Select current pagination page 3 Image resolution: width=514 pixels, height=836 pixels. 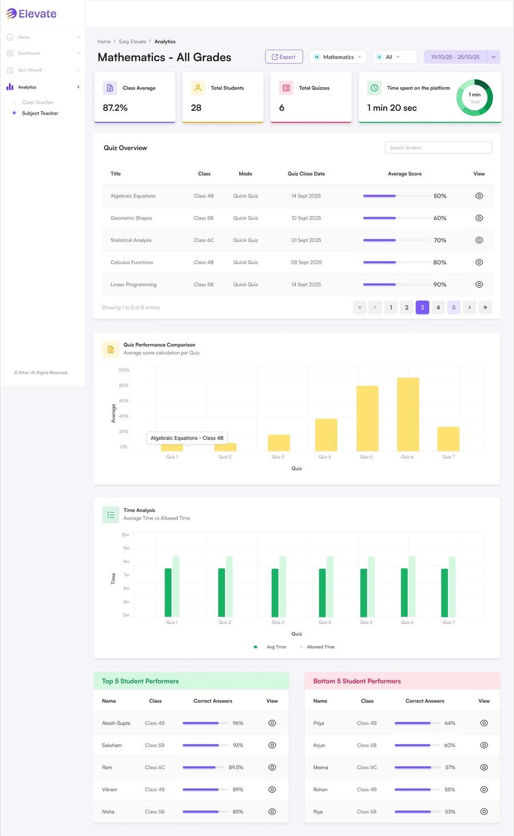423,307
